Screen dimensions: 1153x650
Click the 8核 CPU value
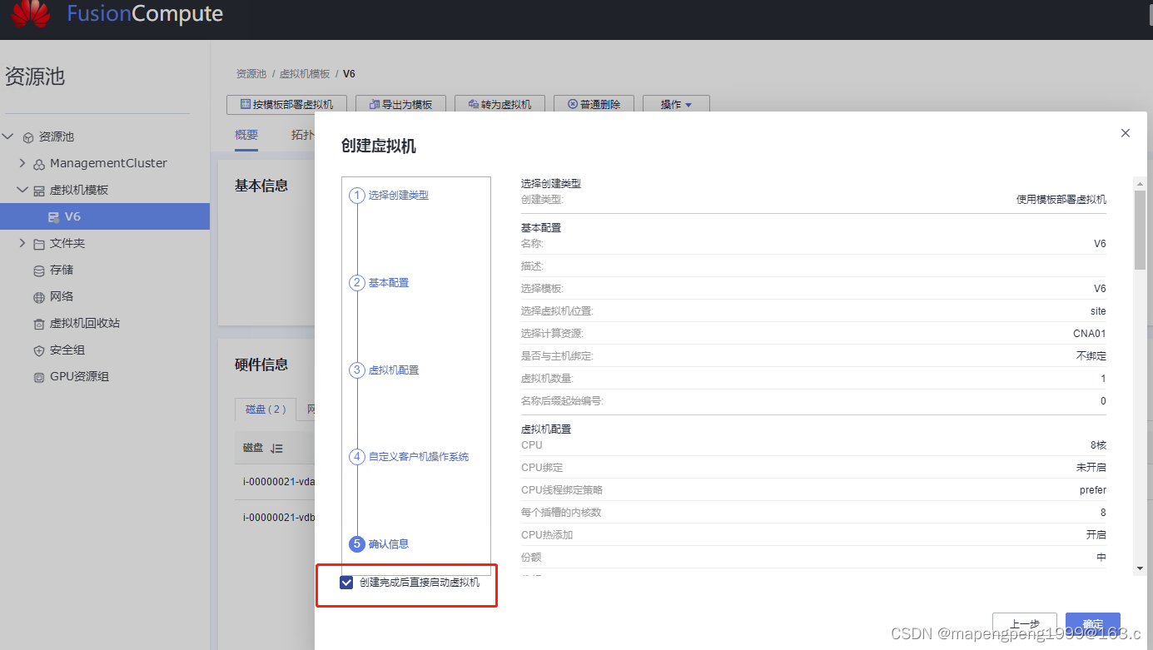pos(1096,445)
